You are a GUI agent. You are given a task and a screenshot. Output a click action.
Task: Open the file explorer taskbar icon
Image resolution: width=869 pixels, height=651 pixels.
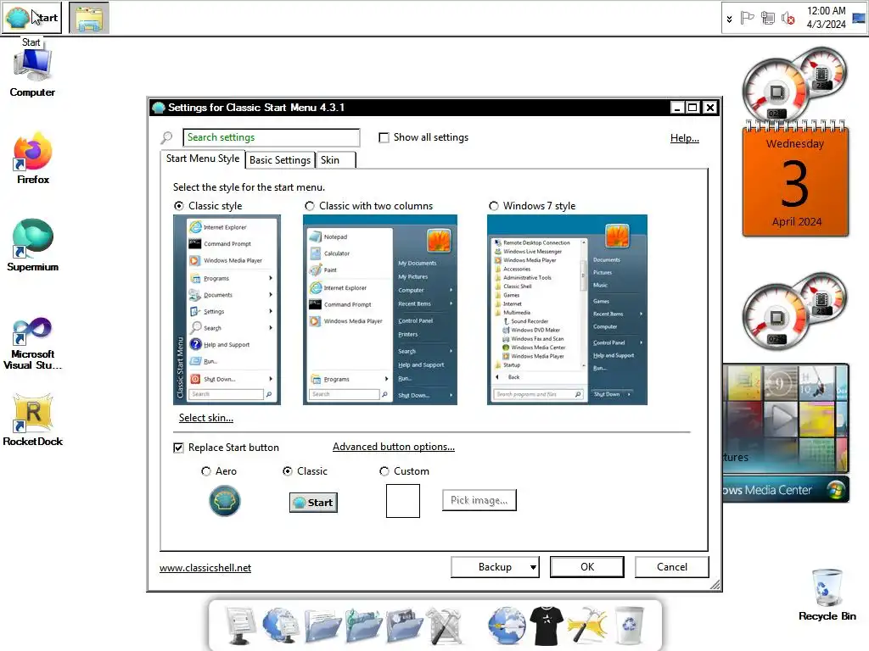[x=89, y=18]
